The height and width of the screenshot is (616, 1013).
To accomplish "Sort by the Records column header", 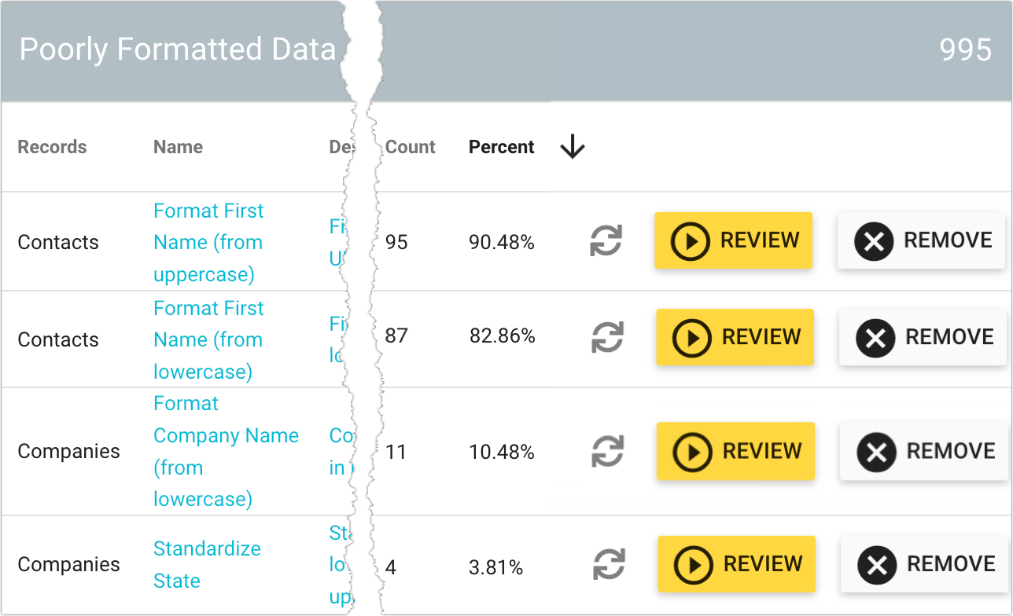I will pyautogui.click(x=52, y=147).
